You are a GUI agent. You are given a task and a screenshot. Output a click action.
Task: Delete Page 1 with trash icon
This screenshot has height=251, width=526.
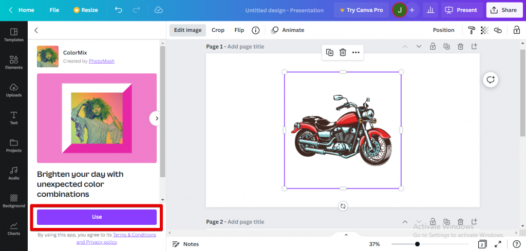461,47
